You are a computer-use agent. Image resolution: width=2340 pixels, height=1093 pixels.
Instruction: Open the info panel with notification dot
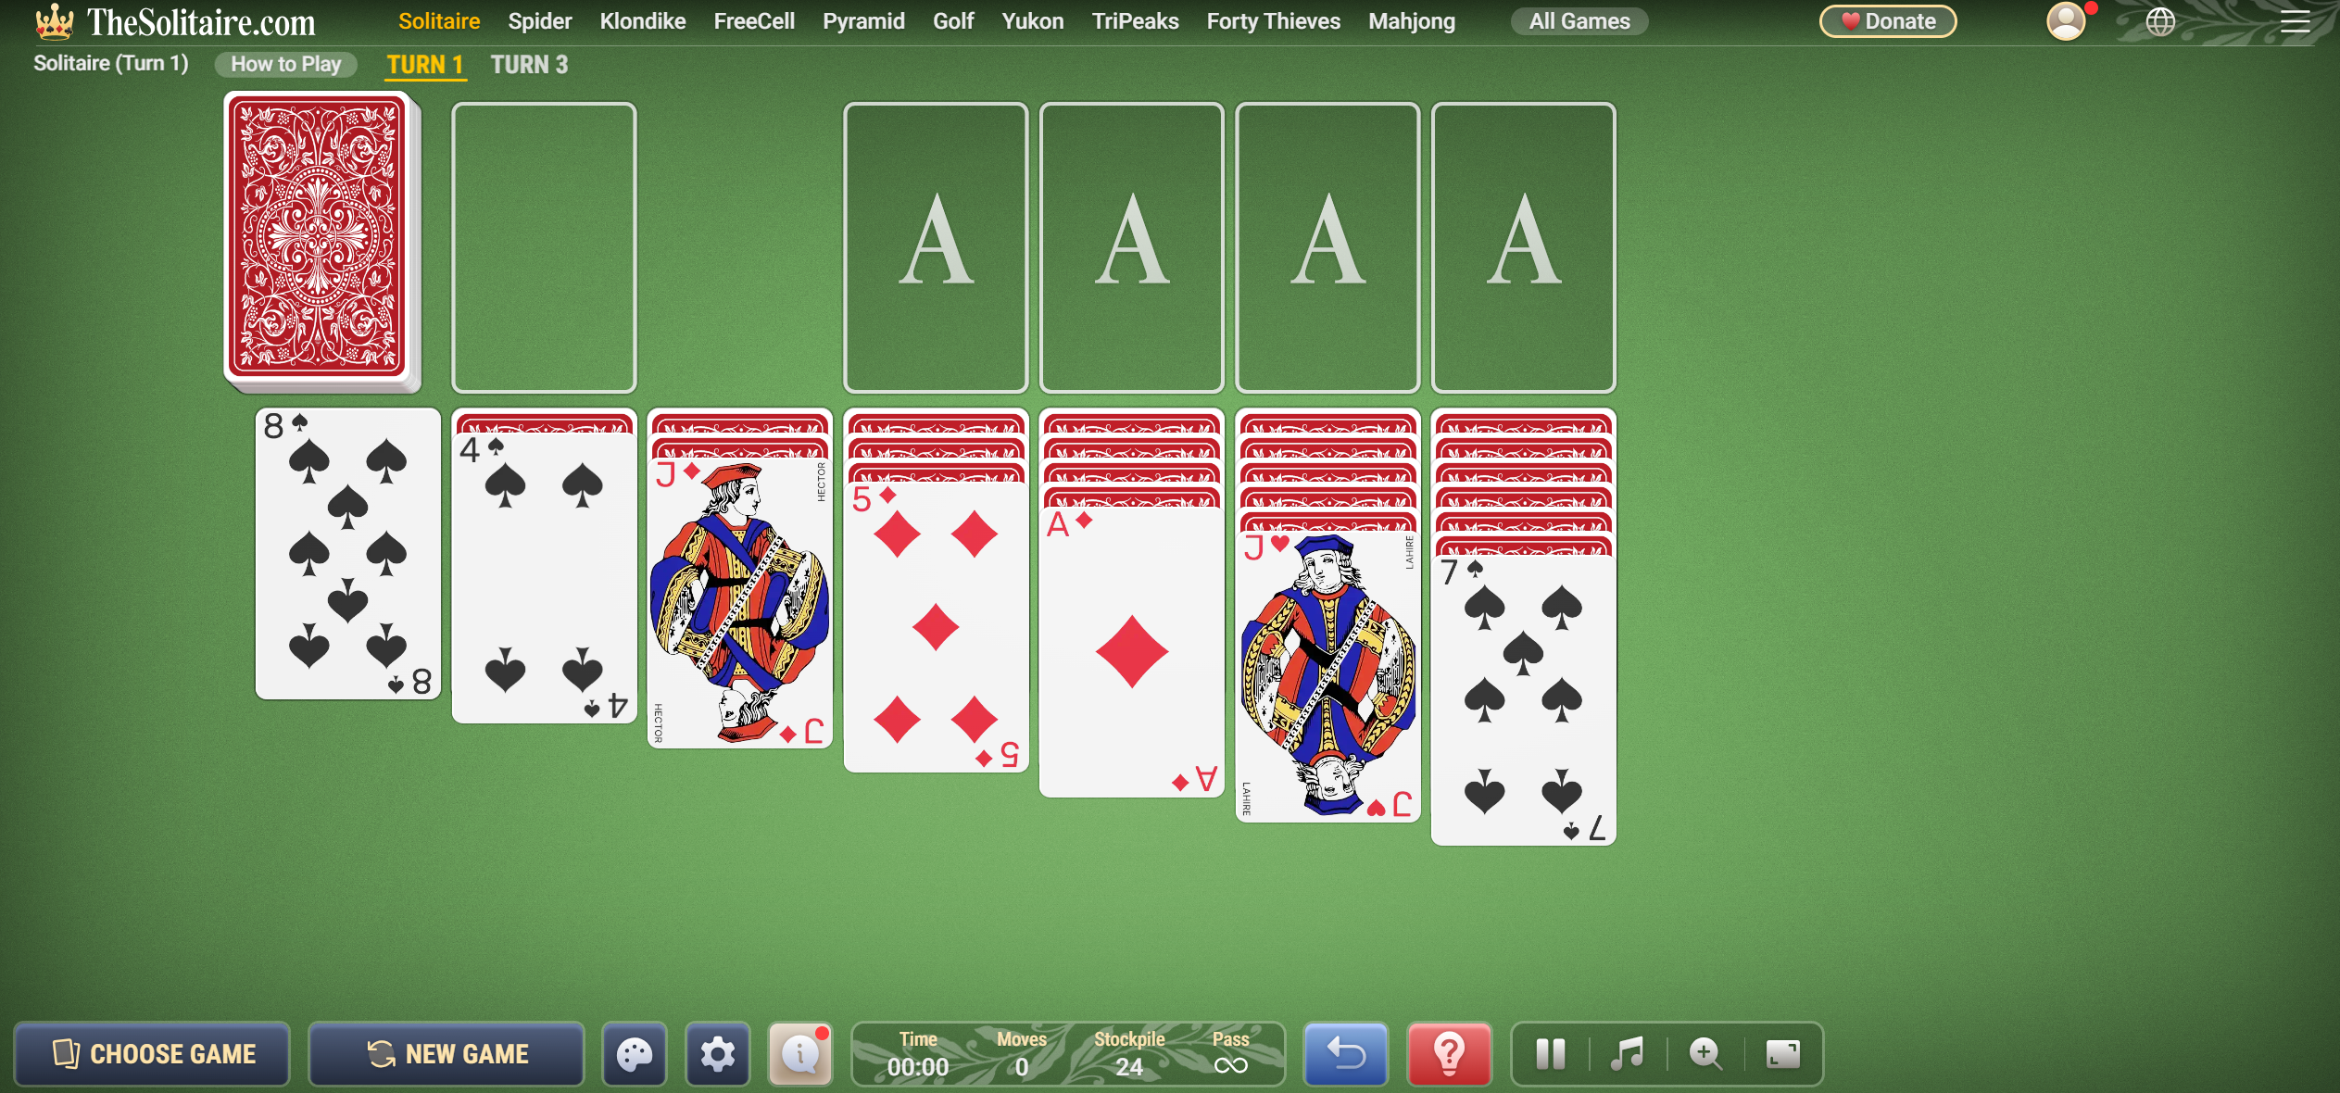click(x=800, y=1053)
